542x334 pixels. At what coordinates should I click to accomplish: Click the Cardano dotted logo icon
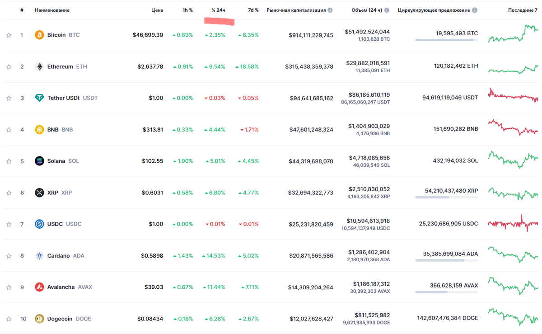pos(40,256)
